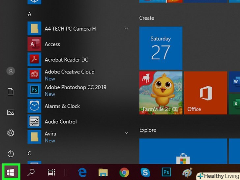This screenshot has height=180, width=240.
Task: Launch Google Chrome from the taskbar
Action: pos(124,172)
